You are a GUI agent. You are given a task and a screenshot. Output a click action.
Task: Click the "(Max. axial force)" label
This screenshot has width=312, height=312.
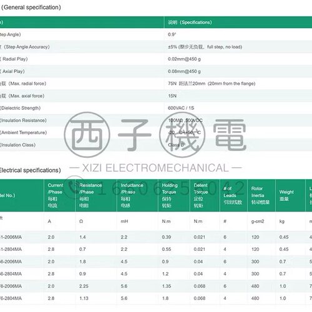[26, 96]
